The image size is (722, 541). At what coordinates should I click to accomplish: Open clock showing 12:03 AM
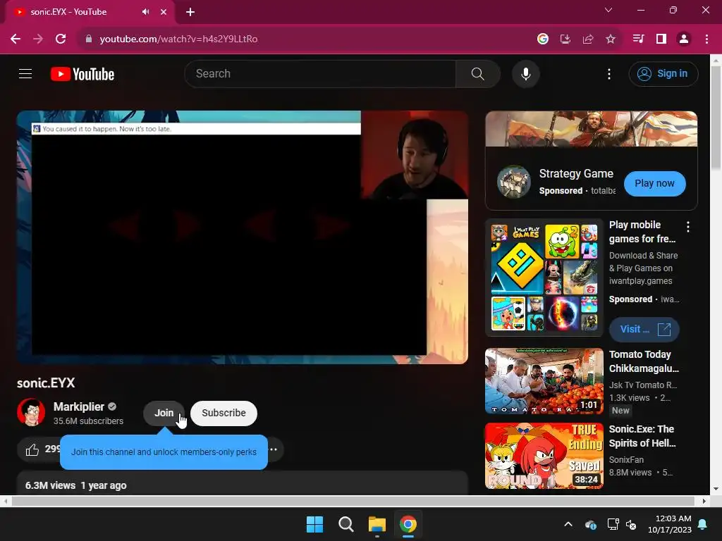(670, 524)
